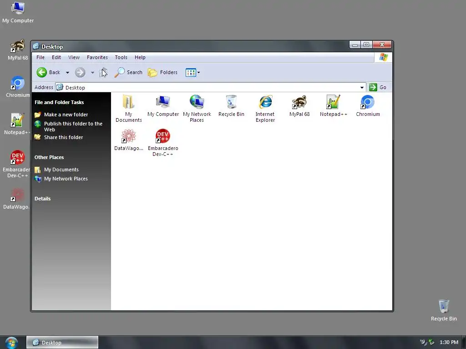Click the grey Forward arrow button
This screenshot has height=349, width=466.
[x=80, y=72]
